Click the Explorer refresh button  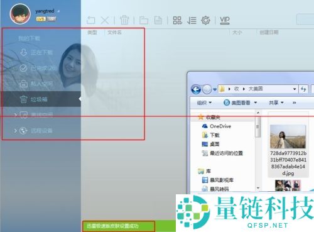click(303, 89)
